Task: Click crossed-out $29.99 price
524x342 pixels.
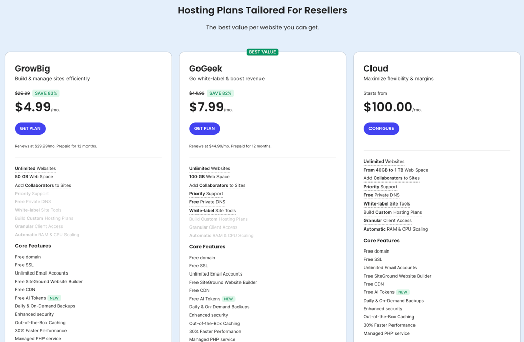Action: [23, 93]
